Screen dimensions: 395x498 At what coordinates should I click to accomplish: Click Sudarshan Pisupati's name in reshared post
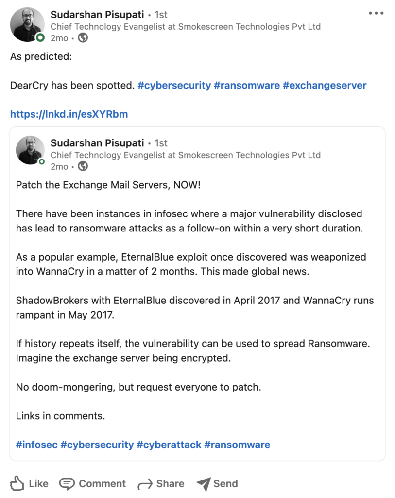pyautogui.click(x=97, y=143)
